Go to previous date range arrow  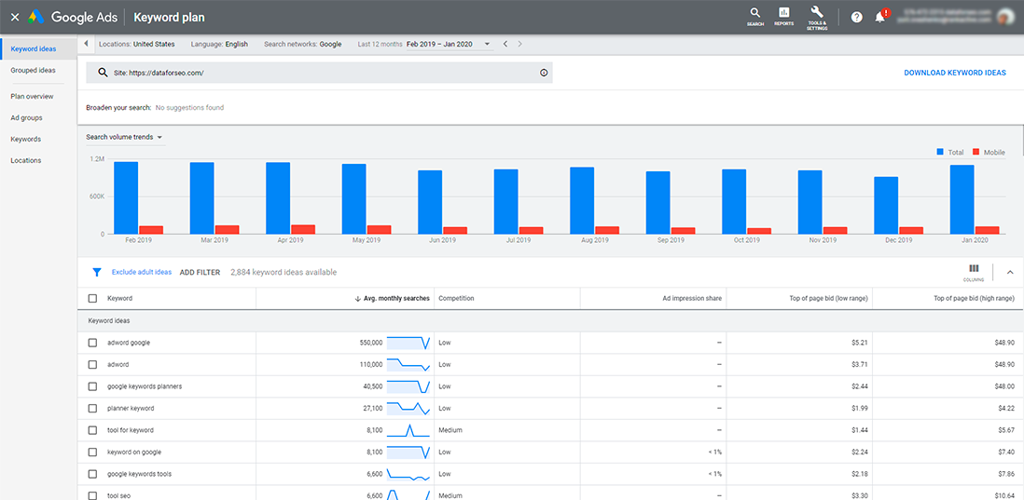[x=505, y=44]
